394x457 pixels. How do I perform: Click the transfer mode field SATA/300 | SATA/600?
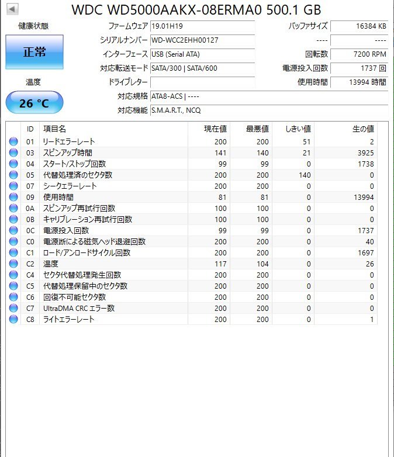(202, 68)
